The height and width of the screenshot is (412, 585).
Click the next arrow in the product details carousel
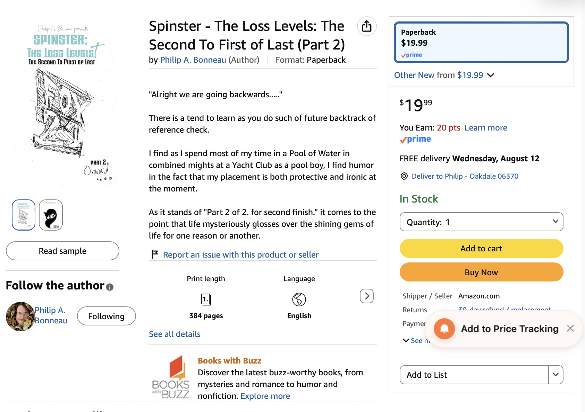coord(367,296)
